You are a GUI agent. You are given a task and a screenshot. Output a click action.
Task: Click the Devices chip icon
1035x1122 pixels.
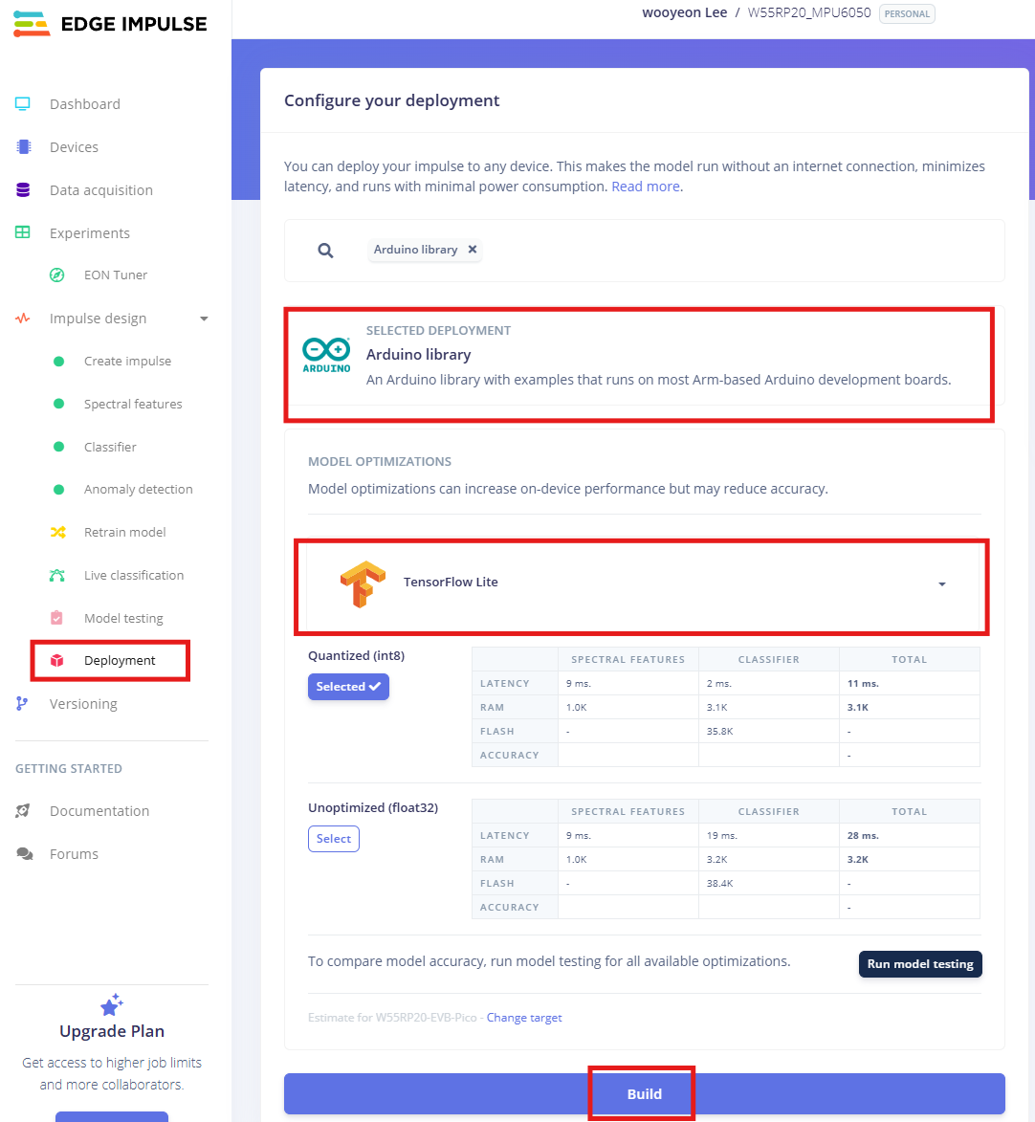tap(24, 146)
